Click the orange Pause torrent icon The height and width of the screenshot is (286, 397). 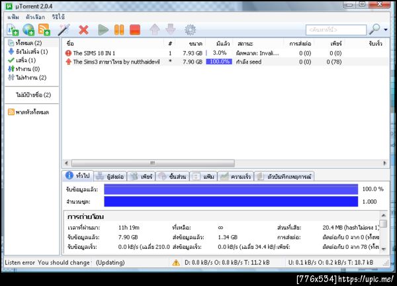click(119, 30)
